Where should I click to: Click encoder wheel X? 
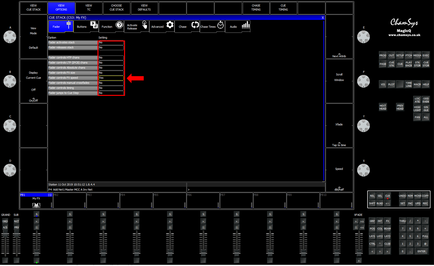pos(363,170)
